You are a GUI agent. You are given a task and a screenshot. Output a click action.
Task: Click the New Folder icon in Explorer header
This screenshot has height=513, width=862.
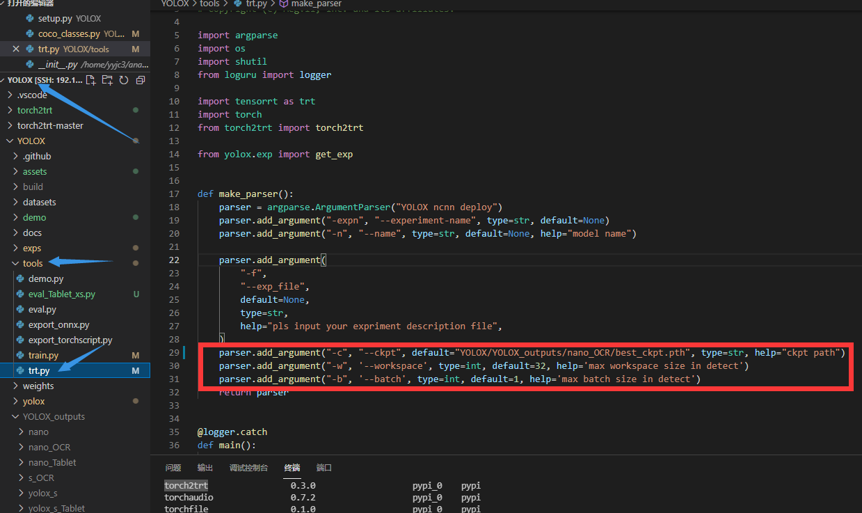(106, 80)
